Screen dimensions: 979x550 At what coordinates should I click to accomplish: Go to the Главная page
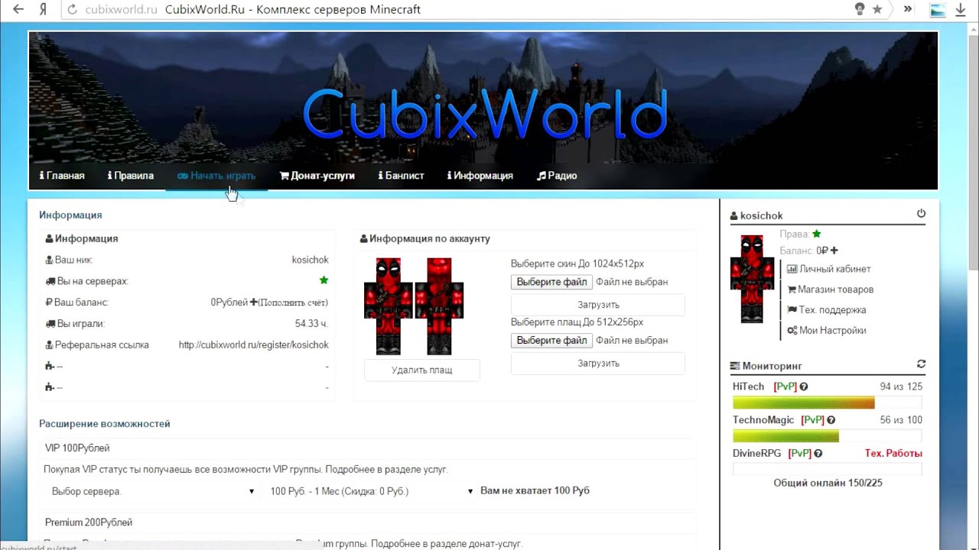tap(62, 176)
